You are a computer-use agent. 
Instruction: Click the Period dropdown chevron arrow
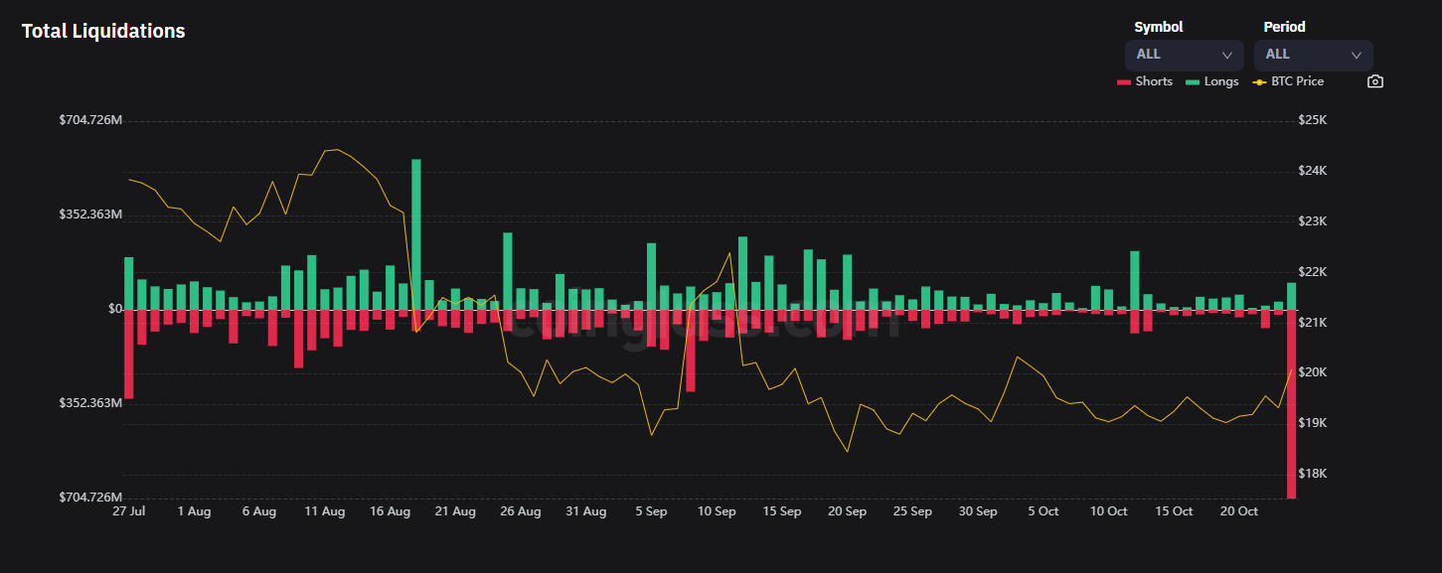point(1356,56)
